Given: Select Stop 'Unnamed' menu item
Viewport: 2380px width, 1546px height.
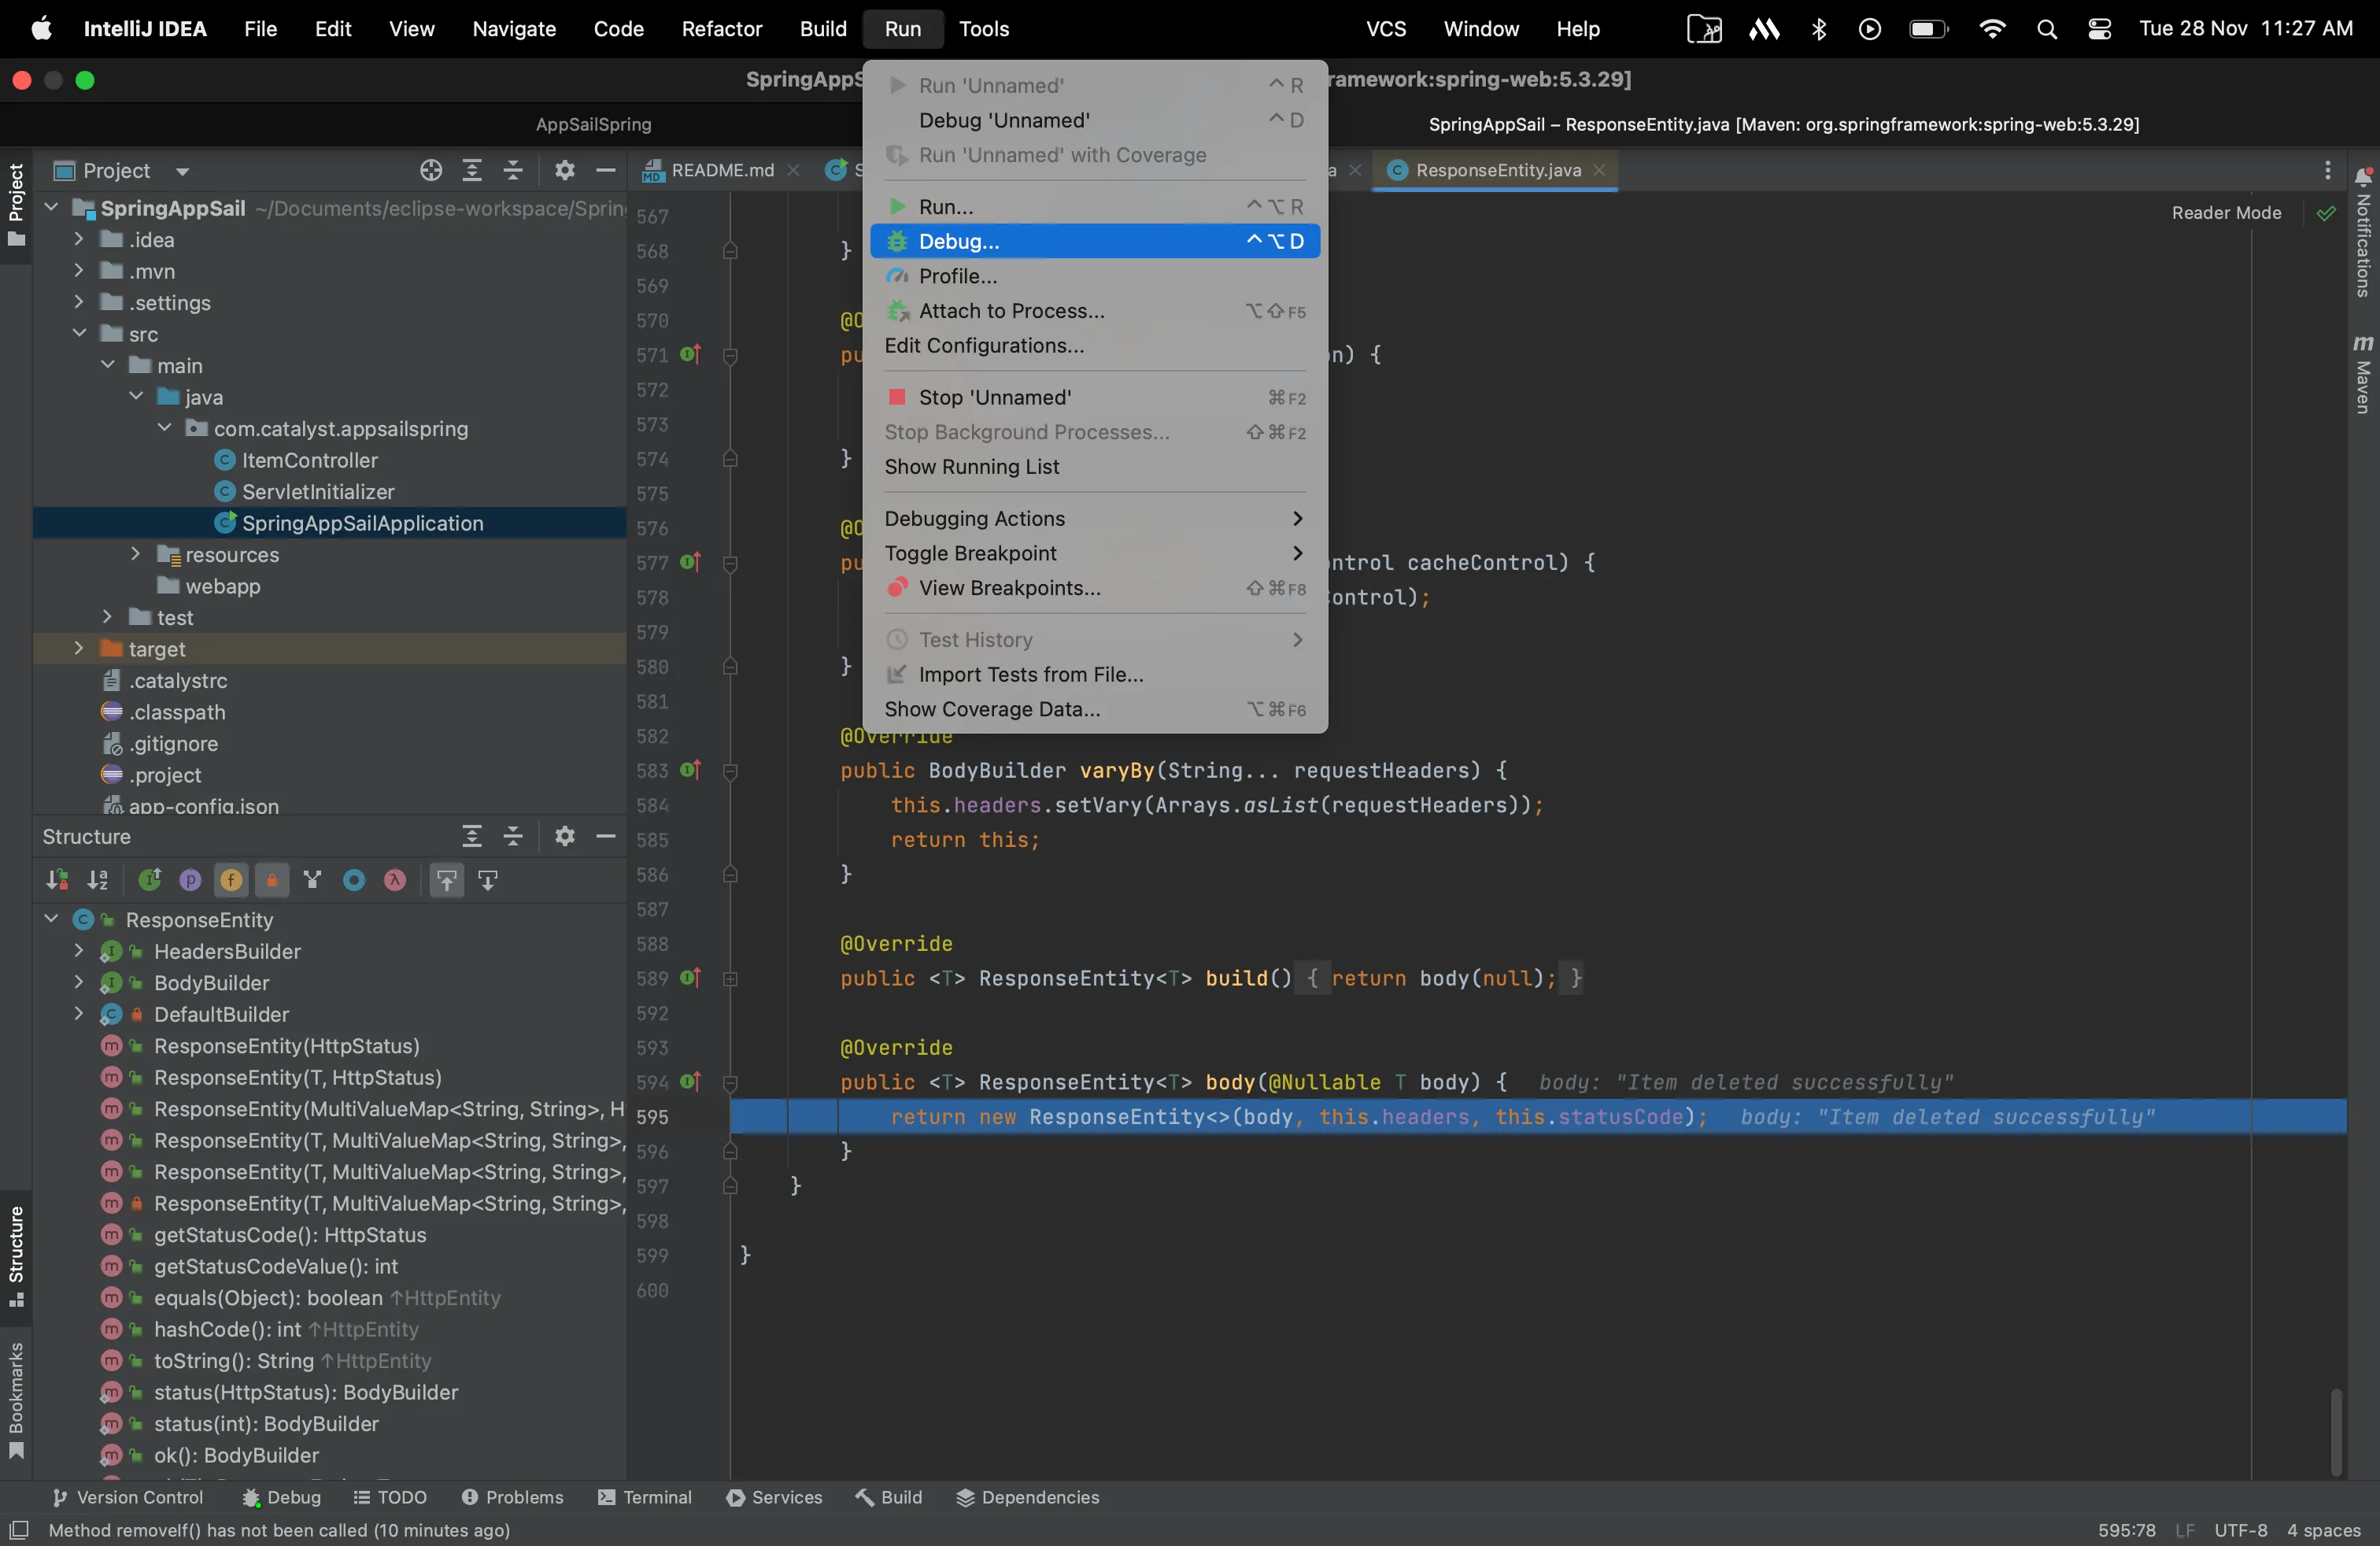Looking at the screenshot, I should [1095, 397].
